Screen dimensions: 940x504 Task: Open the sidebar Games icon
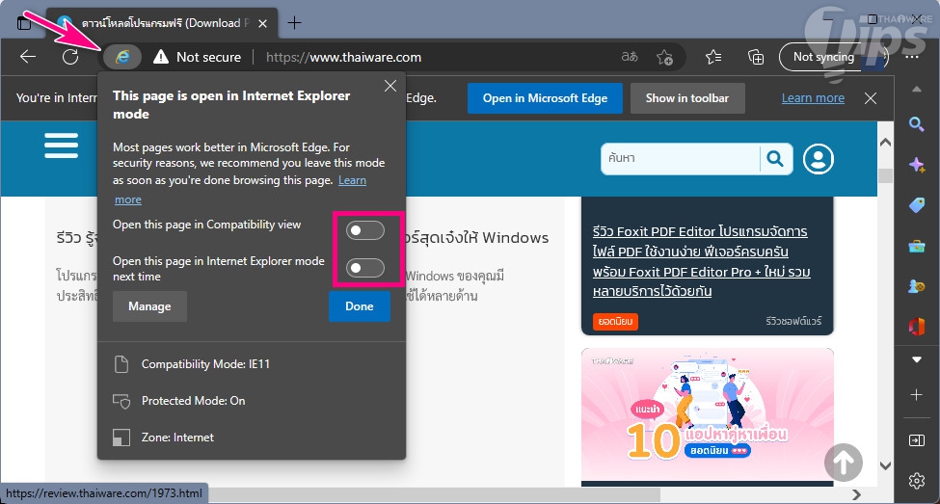(916, 286)
